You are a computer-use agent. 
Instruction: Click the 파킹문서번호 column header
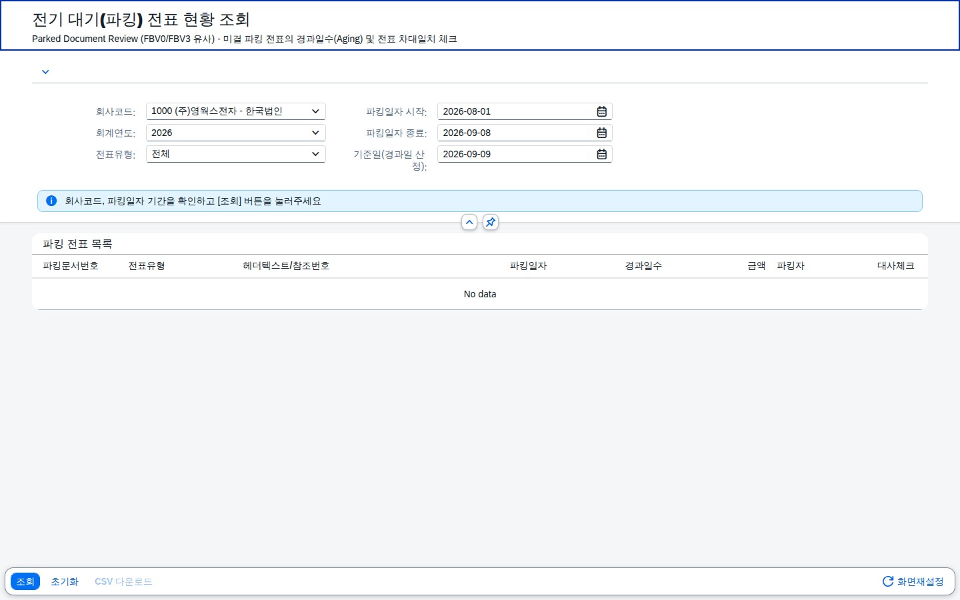(71, 265)
